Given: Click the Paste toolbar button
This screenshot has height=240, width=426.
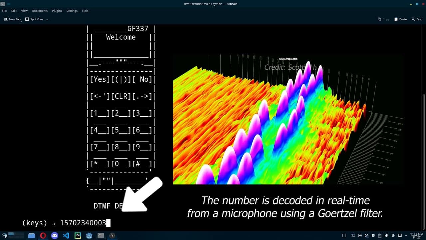Looking at the screenshot, I should click(401, 19).
